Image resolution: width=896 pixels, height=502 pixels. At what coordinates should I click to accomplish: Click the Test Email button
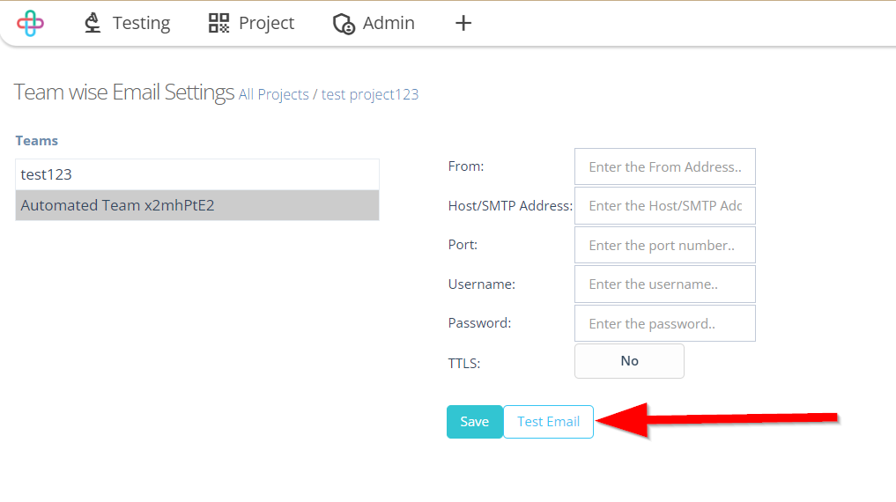(x=549, y=422)
